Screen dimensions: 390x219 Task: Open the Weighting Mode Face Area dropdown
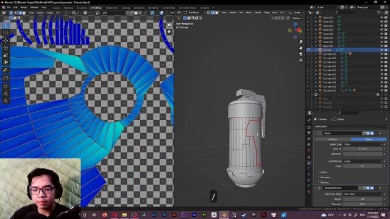(363, 194)
